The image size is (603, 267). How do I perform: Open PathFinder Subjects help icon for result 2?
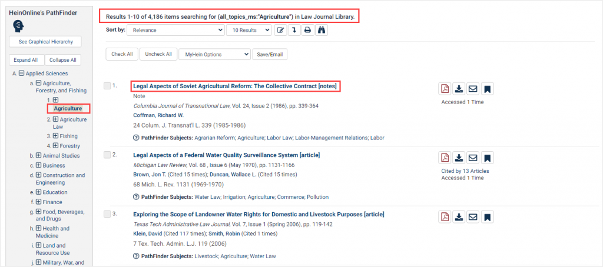[x=136, y=196]
